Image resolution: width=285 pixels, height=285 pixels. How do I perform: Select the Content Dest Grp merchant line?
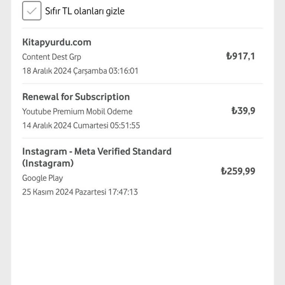(x=52, y=57)
